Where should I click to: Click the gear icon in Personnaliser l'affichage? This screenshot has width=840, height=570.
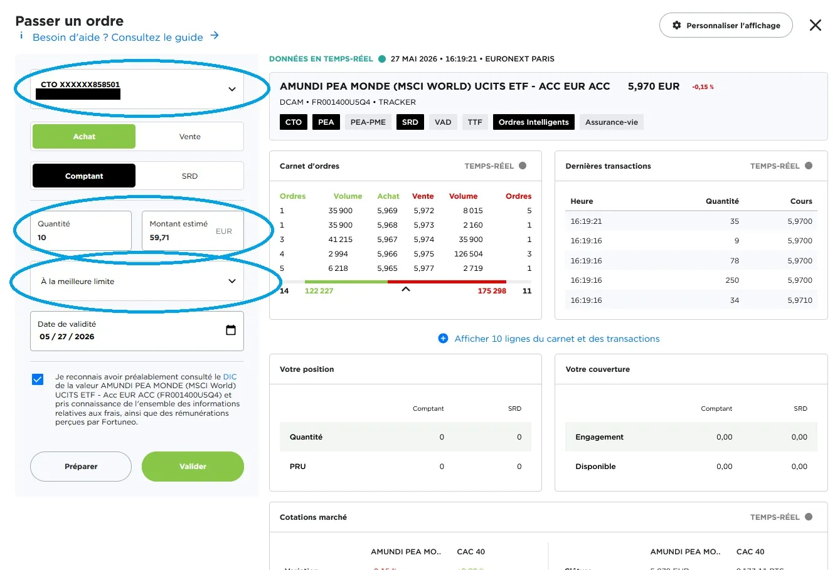[x=676, y=26]
